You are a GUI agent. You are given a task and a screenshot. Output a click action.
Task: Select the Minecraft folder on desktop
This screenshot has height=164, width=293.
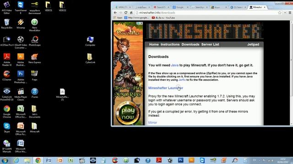pos(35,128)
